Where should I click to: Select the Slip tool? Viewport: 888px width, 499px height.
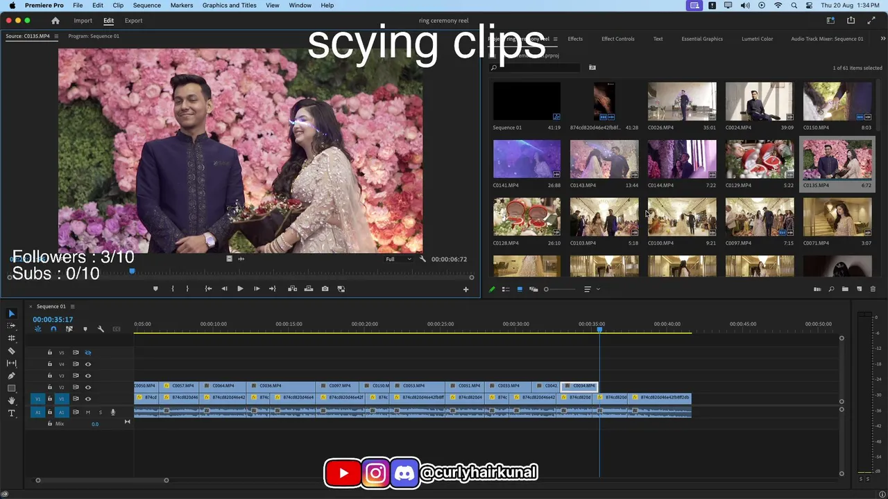(x=11, y=363)
